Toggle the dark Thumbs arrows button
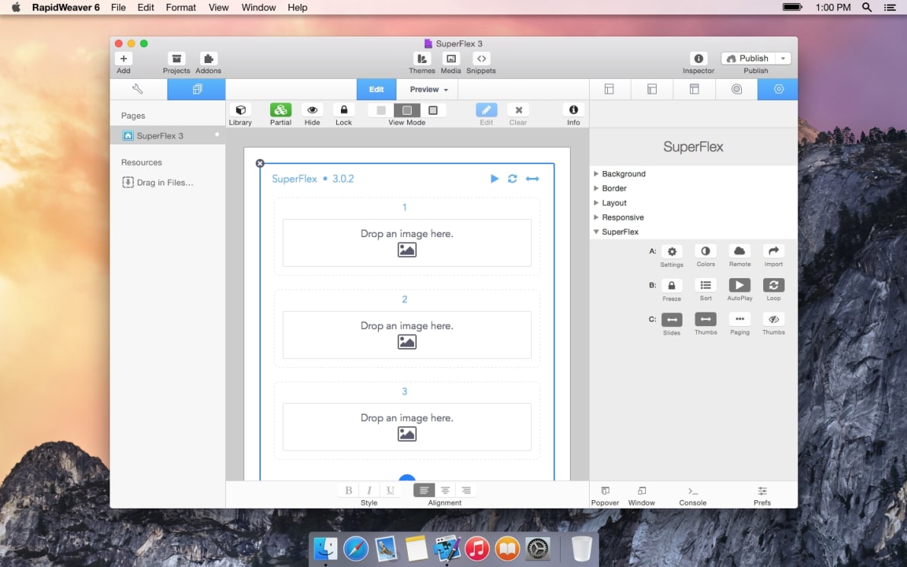Screen dimensions: 907x567 click(x=705, y=320)
